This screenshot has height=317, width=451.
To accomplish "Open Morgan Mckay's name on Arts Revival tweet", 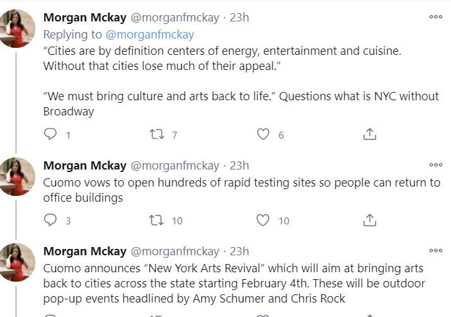I will [84, 251].
